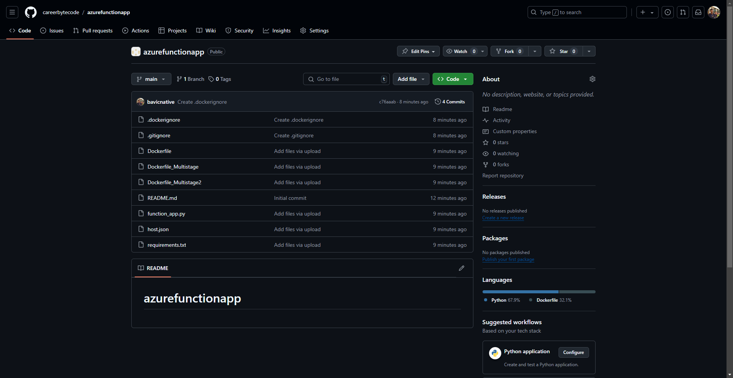The width and height of the screenshot is (733, 378).
Task: Switch to the Issues tab
Action: click(52, 31)
